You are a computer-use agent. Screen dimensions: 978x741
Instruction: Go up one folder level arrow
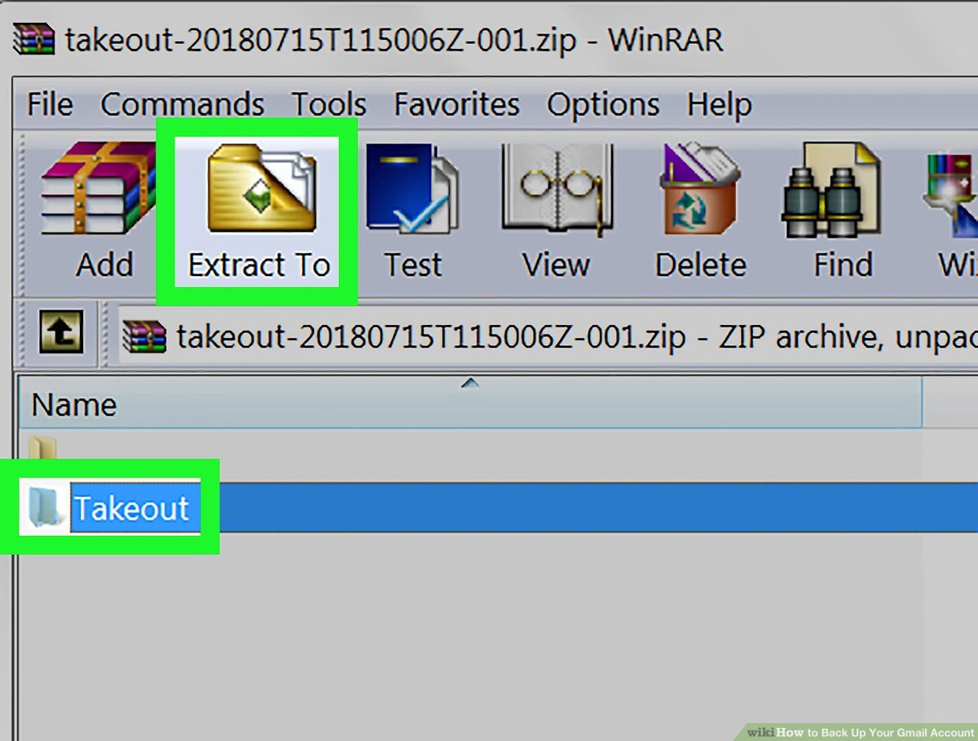pos(61,333)
